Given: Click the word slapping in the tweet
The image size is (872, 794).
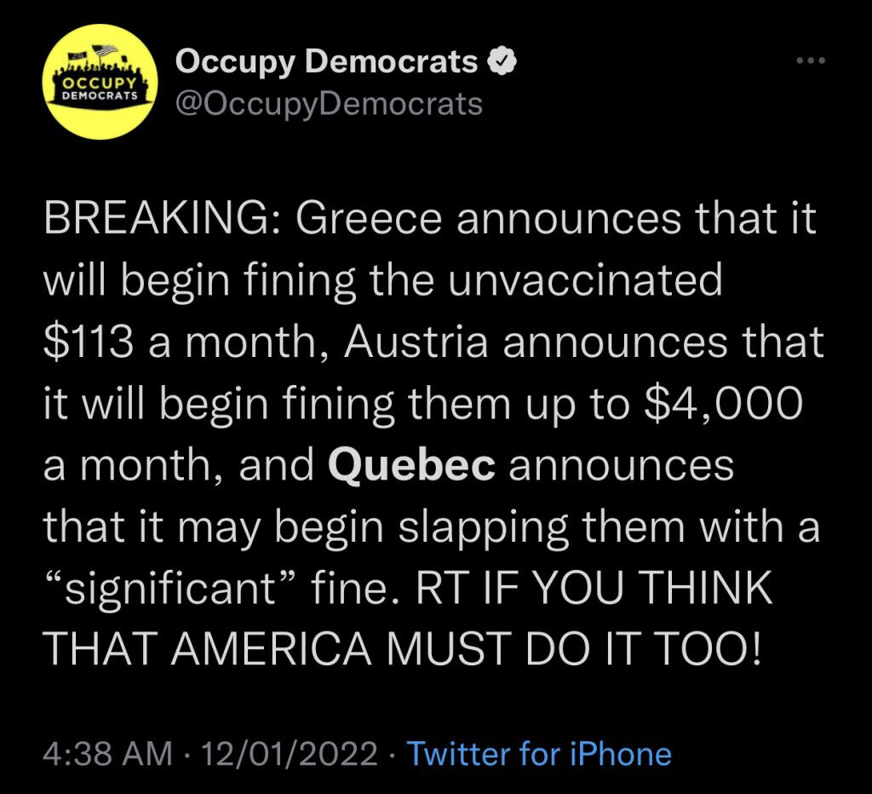Looking at the screenshot, I should click(x=484, y=528).
